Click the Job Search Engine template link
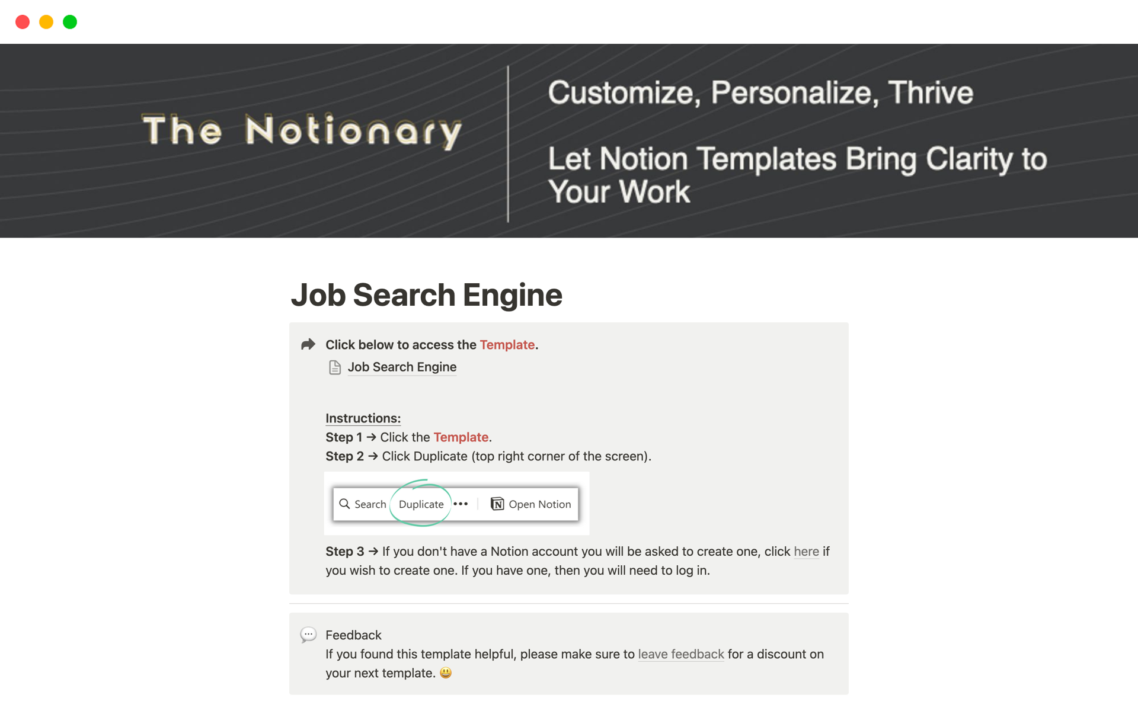Screen dimensions: 1138x711 click(x=401, y=367)
